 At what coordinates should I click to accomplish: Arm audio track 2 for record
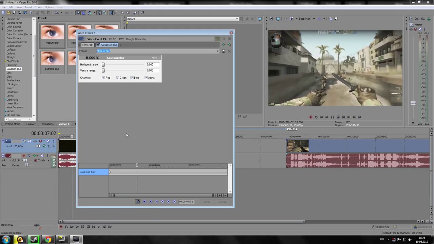pyautogui.click(x=24, y=156)
